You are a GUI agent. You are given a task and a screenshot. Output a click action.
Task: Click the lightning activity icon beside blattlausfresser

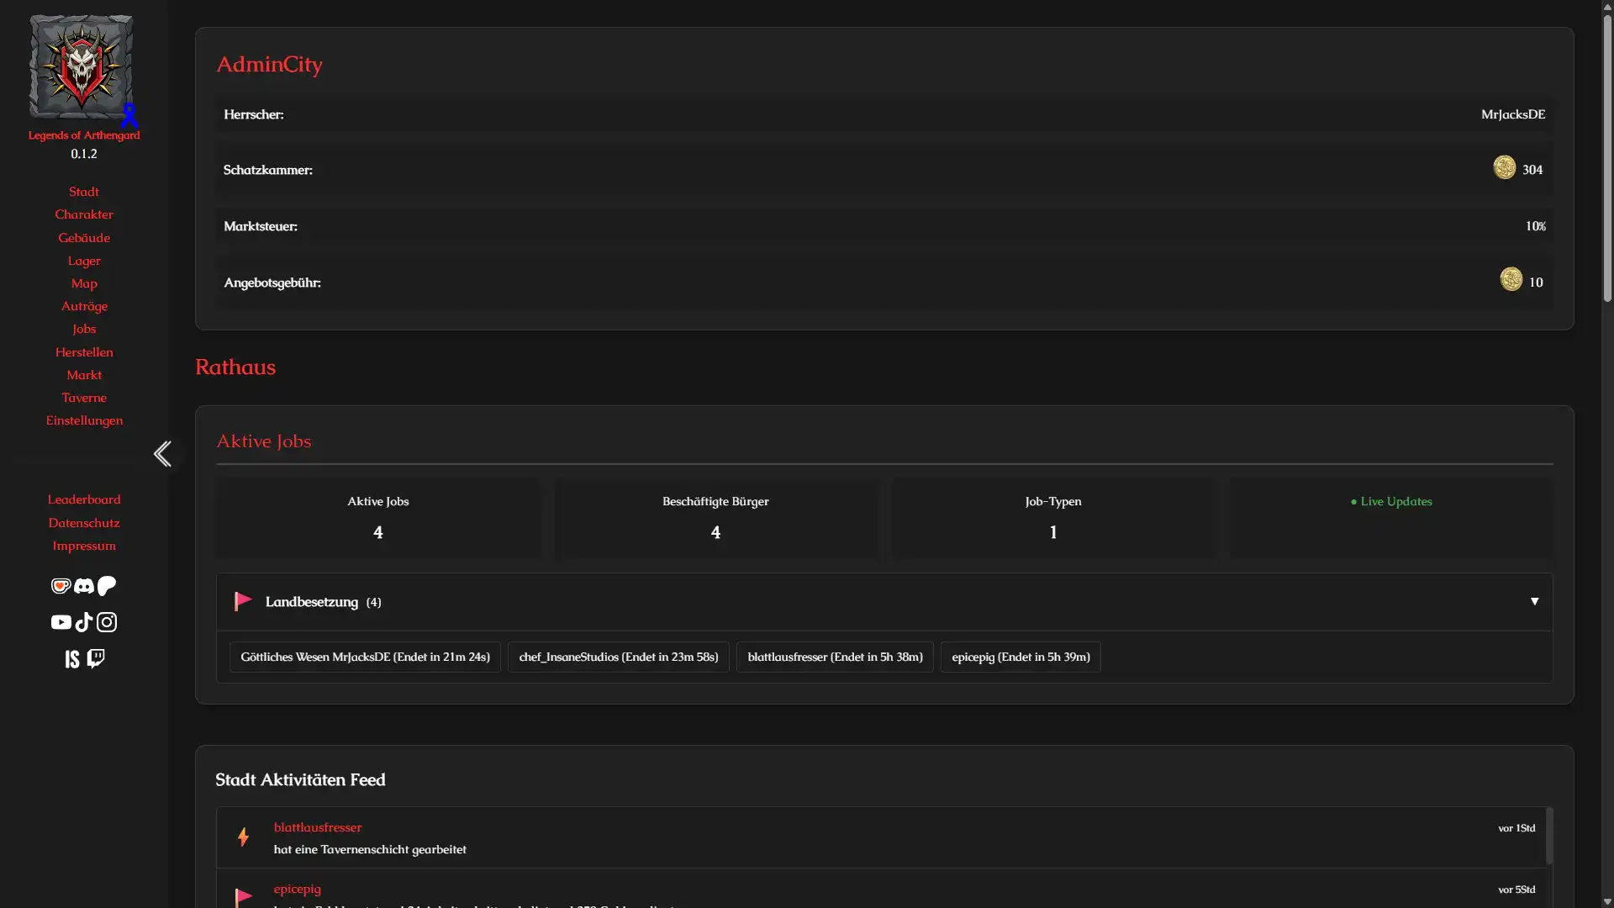click(x=243, y=837)
